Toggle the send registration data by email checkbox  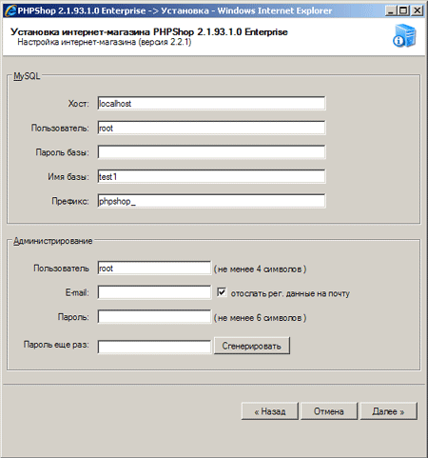(x=222, y=292)
